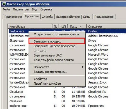
Task: Open the Файл menu
Action: pos(6,9)
